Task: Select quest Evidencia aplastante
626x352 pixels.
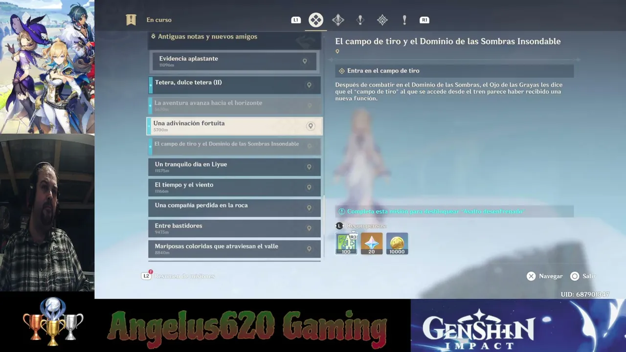Action: coord(234,62)
